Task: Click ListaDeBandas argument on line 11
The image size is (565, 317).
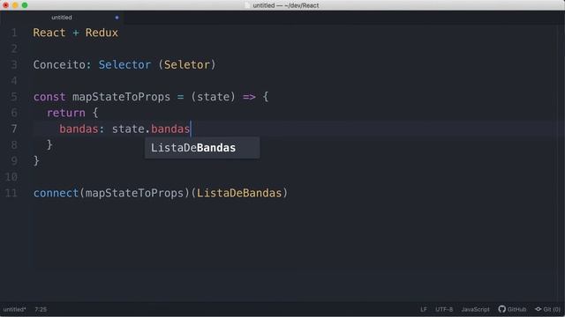Action: coord(239,193)
